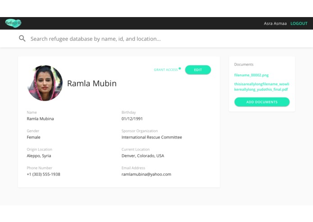Click the ADD DOCUMENTS button
This screenshot has height=222, width=313.
tap(262, 102)
